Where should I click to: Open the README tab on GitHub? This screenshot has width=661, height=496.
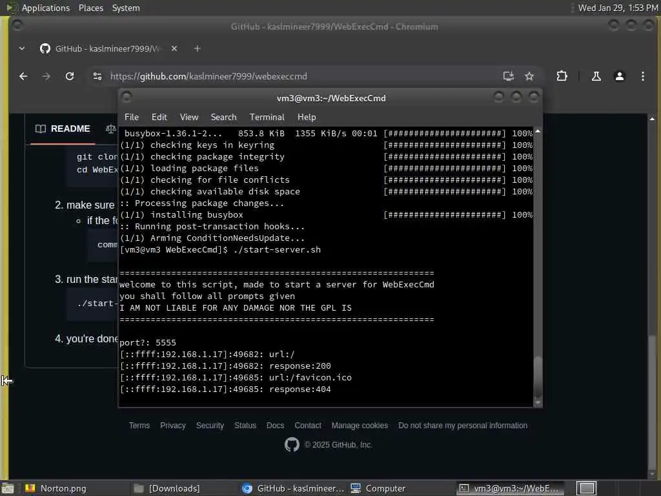pos(63,129)
